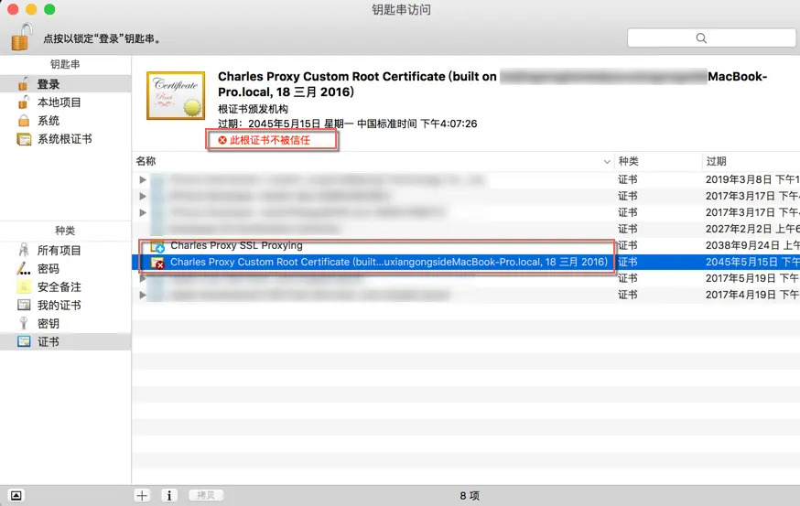Show 所有项目 category

point(65,250)
